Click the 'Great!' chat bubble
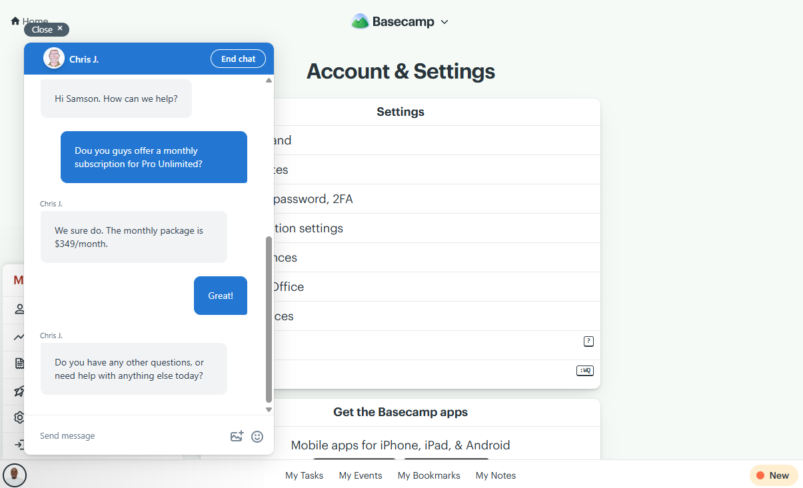This screenshot has width=803, height=488. click(x=221, y=296)
